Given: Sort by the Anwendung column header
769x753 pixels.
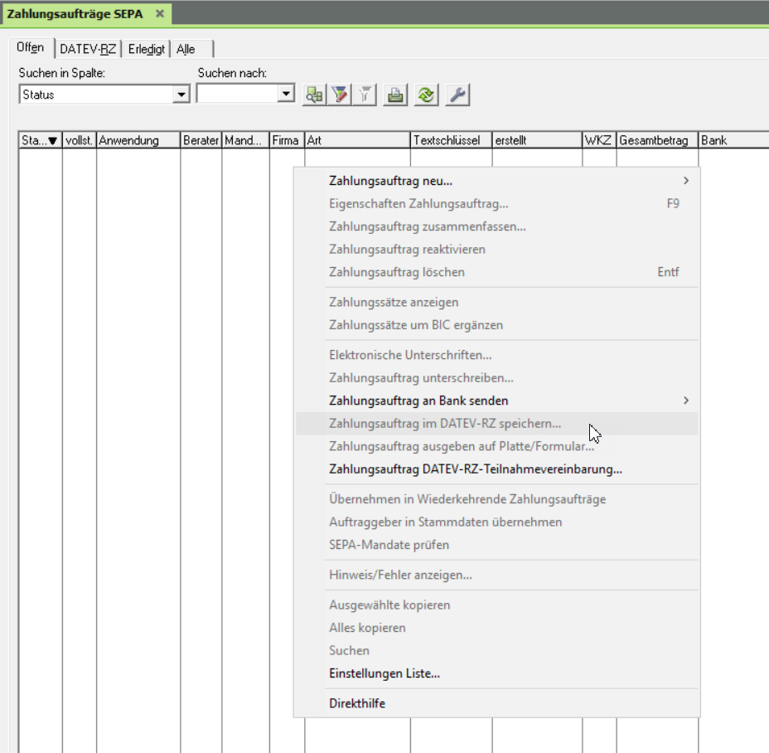Looking at the screenshot, I should click(138, 140).
